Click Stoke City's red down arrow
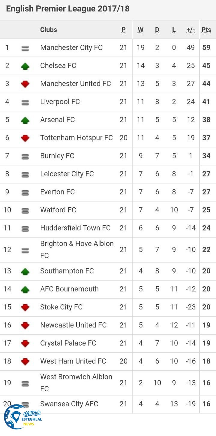The width and height of the screenshot is (216, 436). point(25,307)
